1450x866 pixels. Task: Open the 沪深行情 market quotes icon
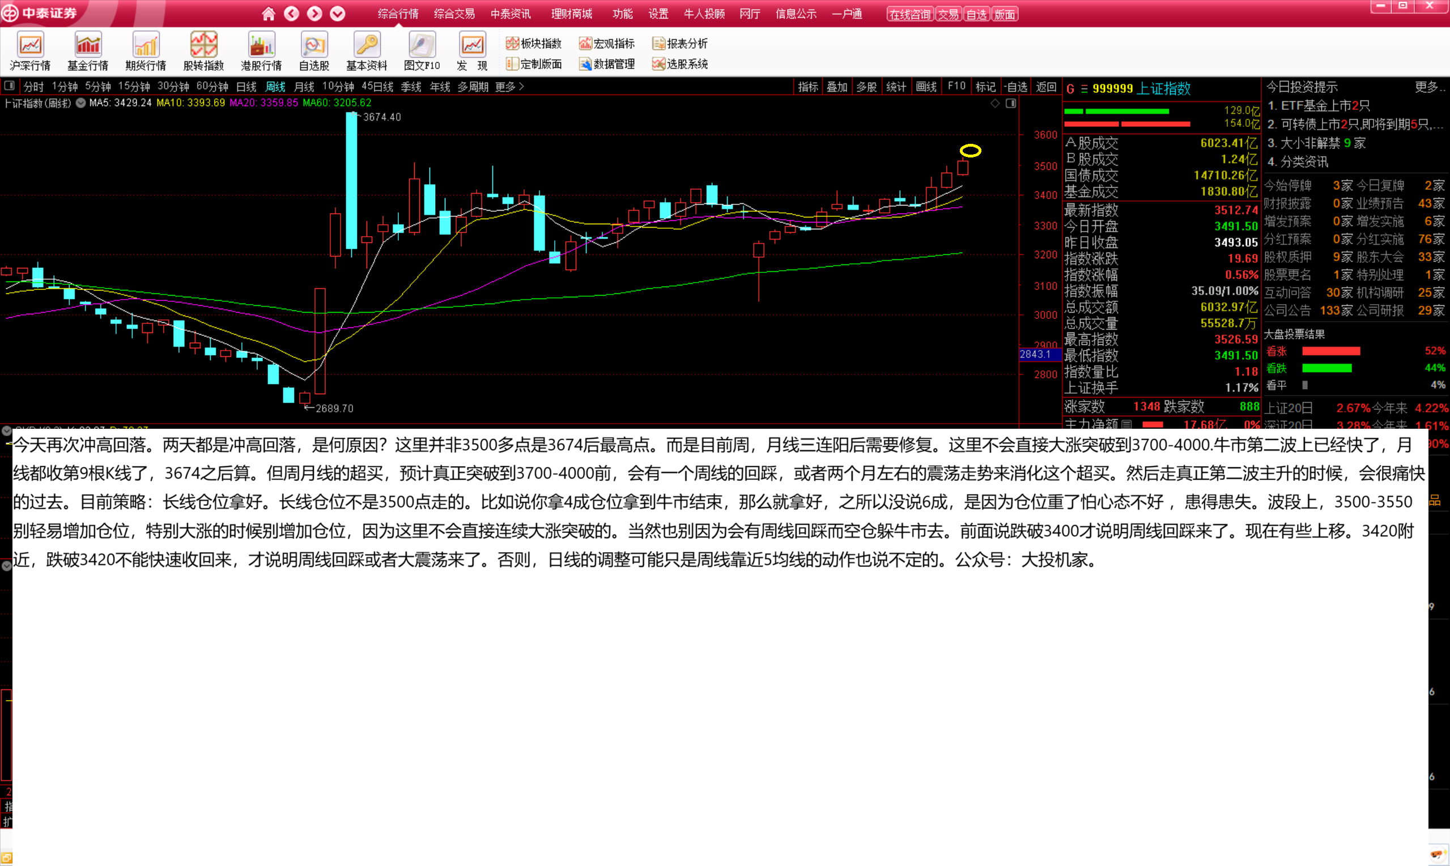coord(31,52)
